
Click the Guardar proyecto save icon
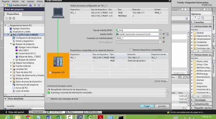pyautogui.click(x=10, y=5)
